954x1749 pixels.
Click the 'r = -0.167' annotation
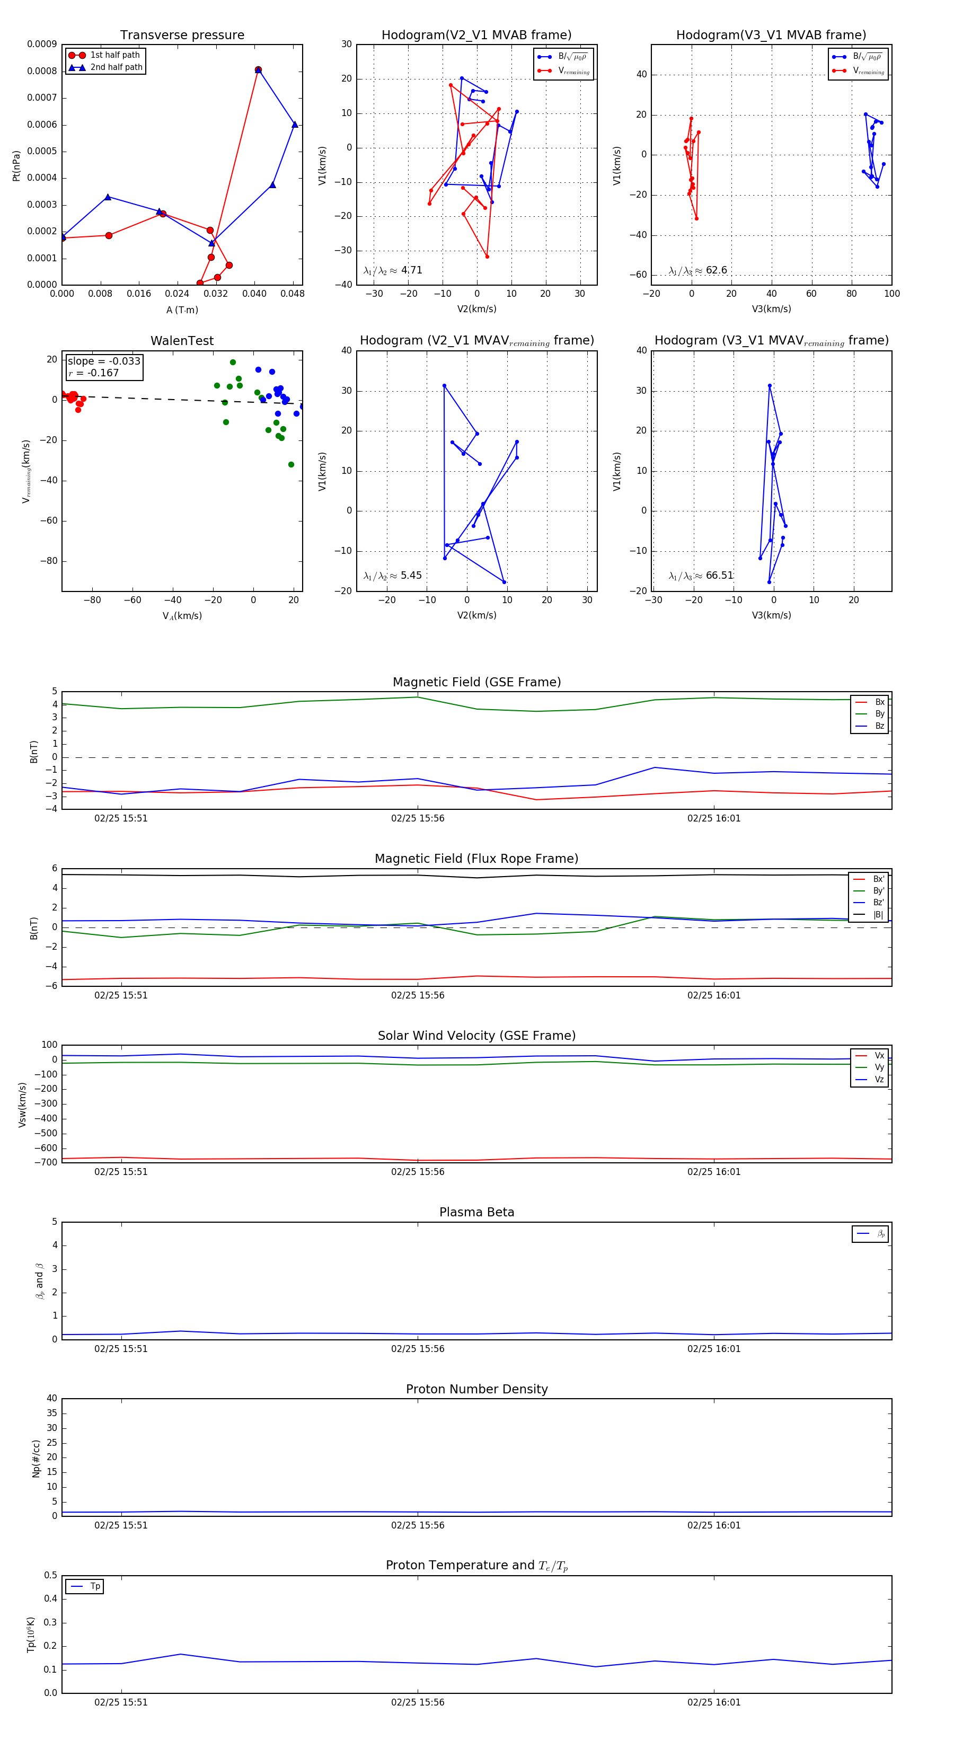(x=94, y=373)
